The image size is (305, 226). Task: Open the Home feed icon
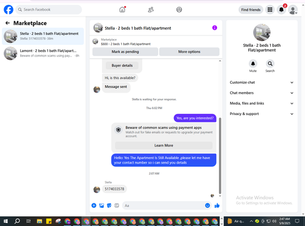122,10
